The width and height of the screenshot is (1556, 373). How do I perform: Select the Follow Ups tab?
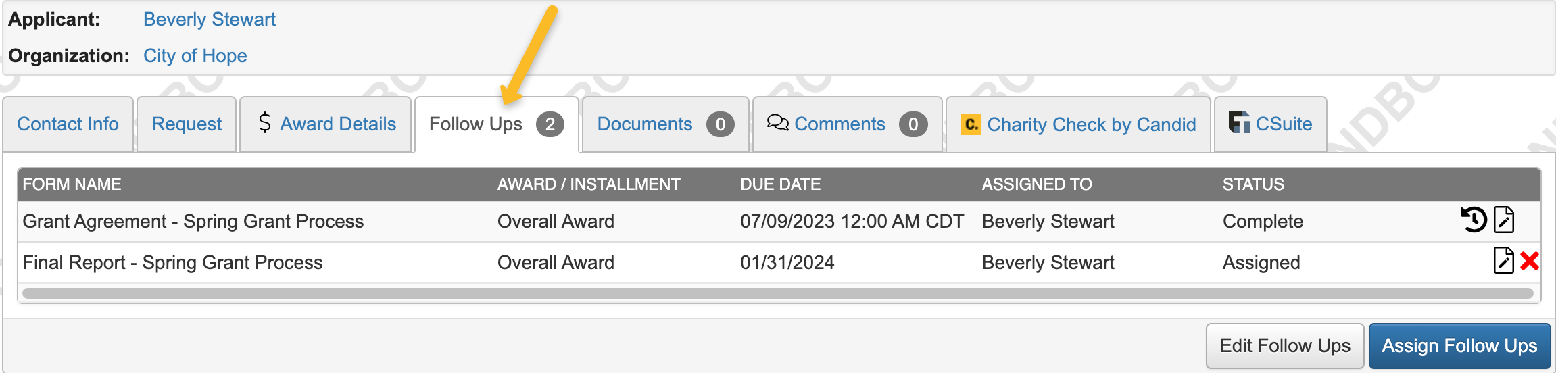point(496,124)
